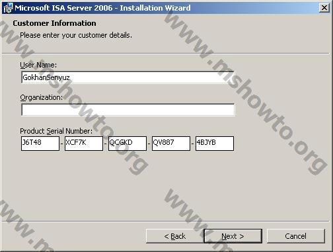Go back with the Back button

click(175, 236)
